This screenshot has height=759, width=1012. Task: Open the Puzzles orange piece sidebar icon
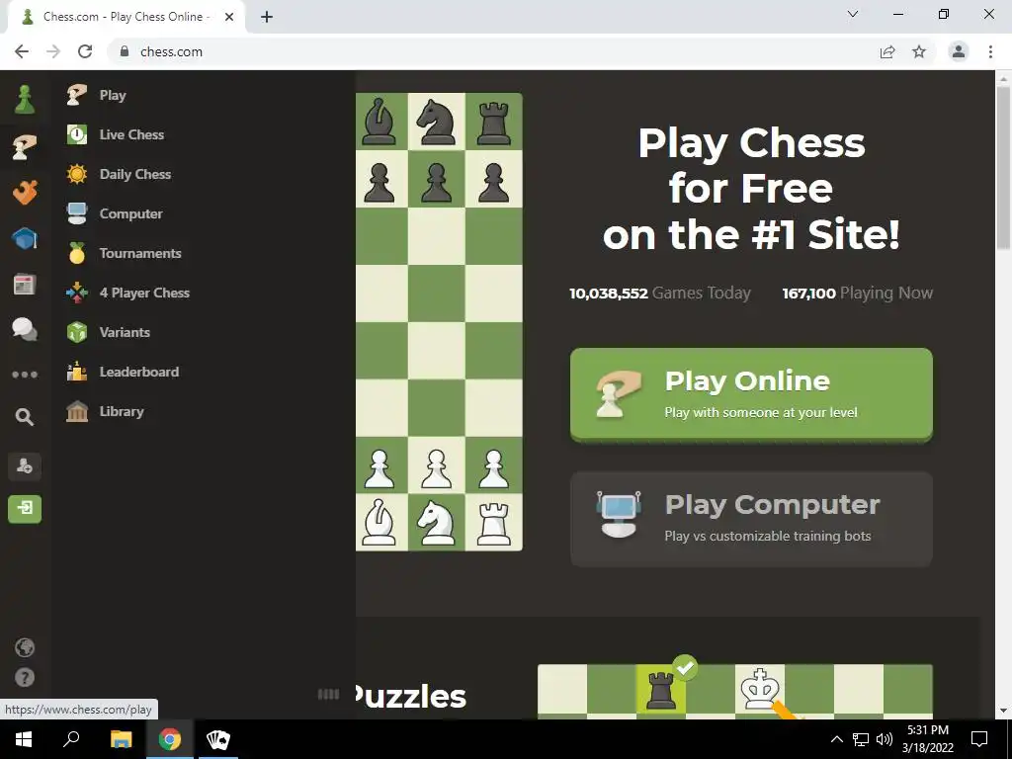25,192
